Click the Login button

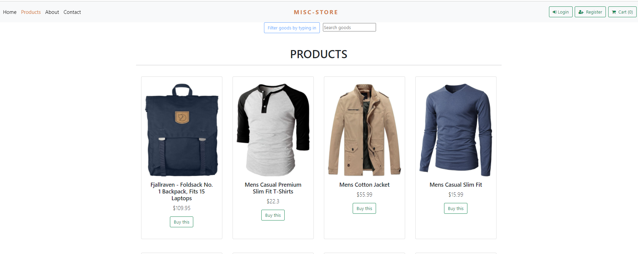point(560,12)
